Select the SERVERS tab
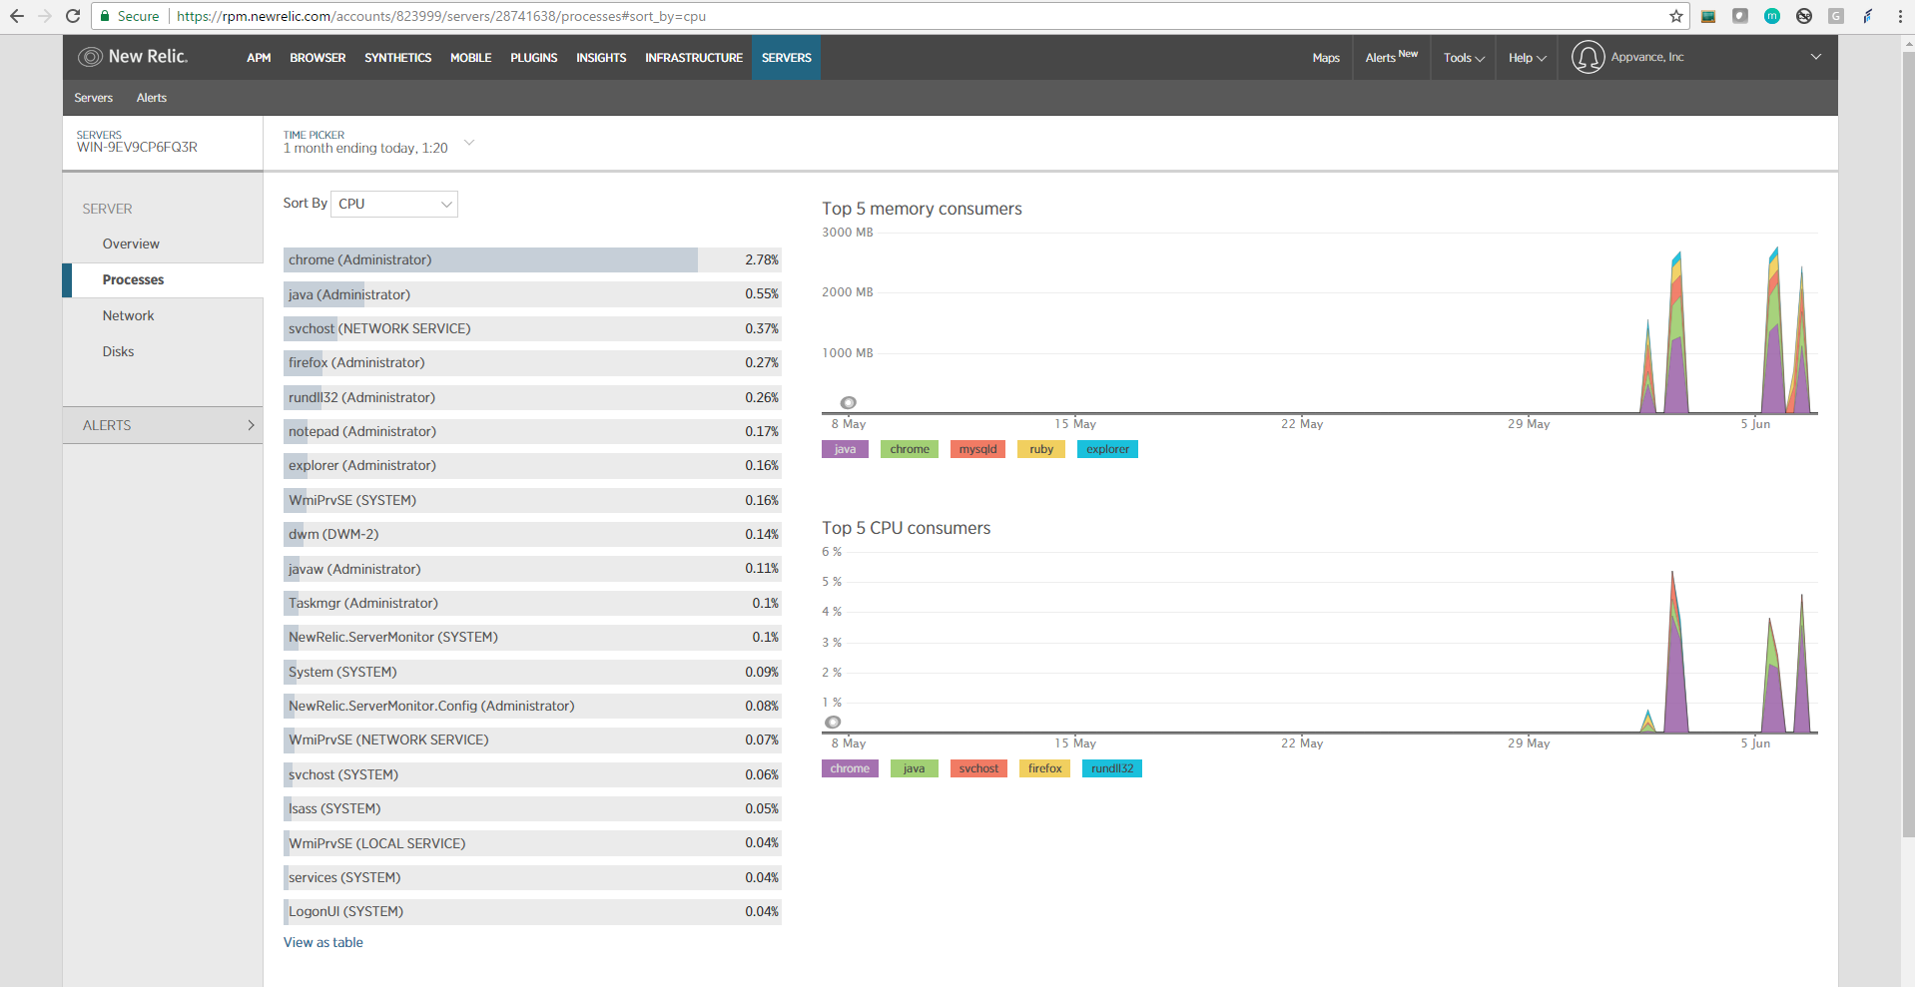The height and width of the screenshot is (987, 1915). pos(786,58)
